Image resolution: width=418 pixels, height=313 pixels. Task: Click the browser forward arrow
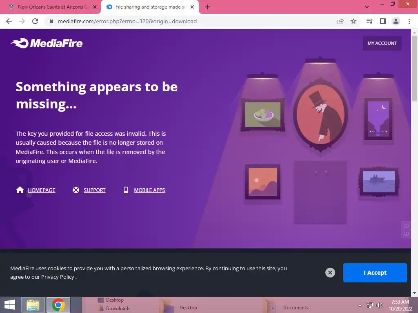pyautogui.click(x=22, y=21)
